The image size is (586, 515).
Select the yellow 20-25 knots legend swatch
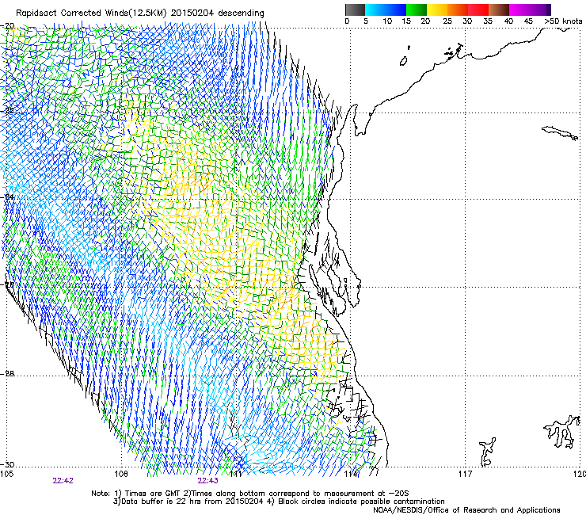click(x=437, y=10)
